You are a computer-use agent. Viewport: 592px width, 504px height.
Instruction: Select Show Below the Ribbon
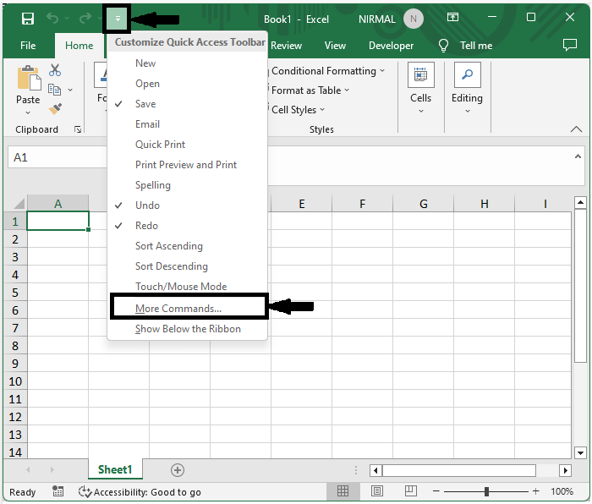coord(187,329)
